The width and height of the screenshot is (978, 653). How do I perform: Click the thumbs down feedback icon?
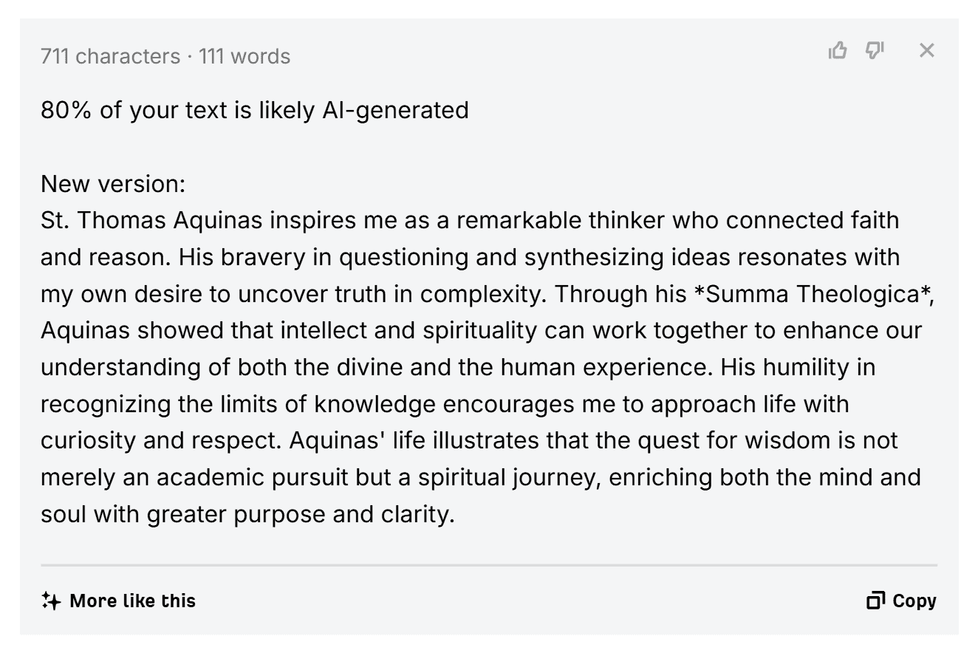[875, 50]
